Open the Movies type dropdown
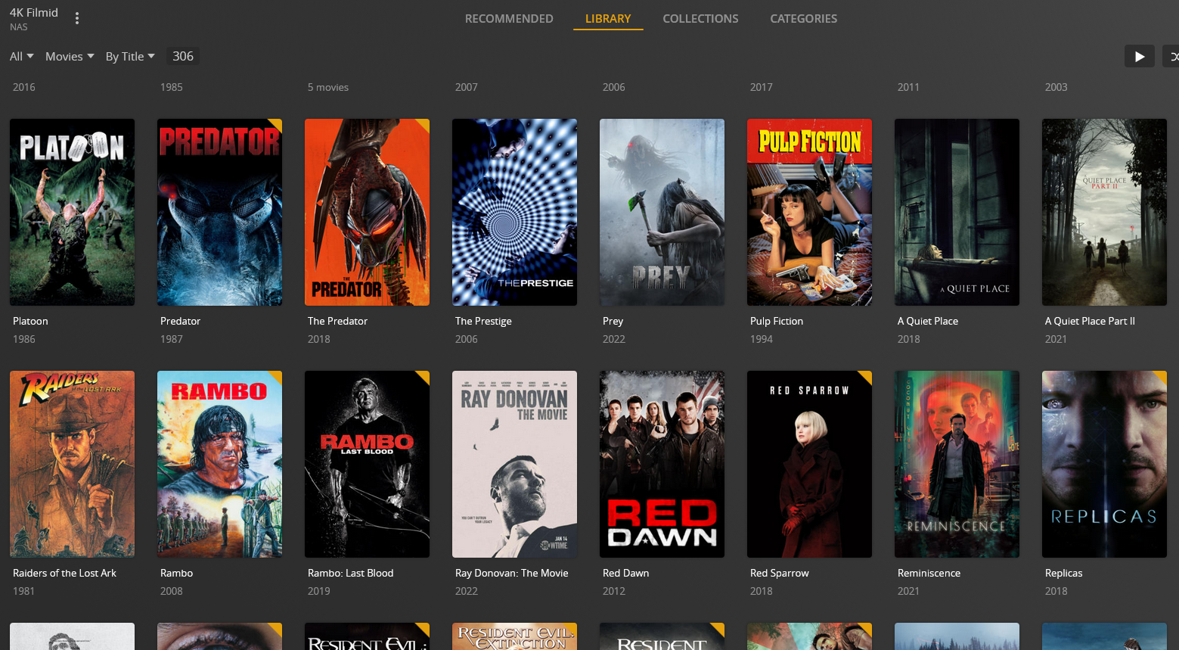 click(70, 56)
